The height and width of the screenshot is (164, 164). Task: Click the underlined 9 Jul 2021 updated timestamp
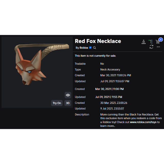[112, 109]
